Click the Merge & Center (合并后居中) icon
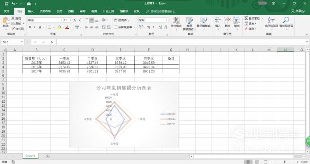Screen dimensions: 310x164 (x=116, y=27)
